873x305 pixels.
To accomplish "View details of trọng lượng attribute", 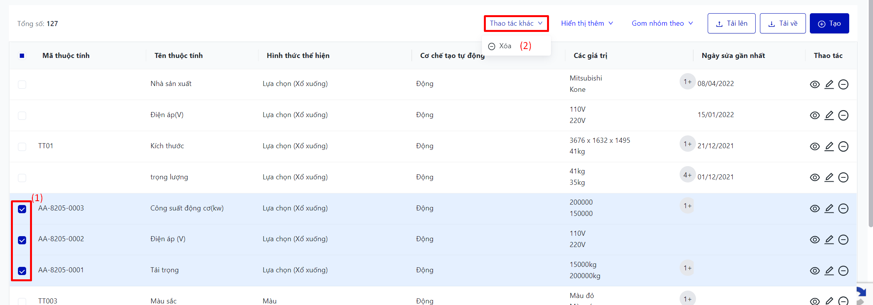I will (815, 177).
